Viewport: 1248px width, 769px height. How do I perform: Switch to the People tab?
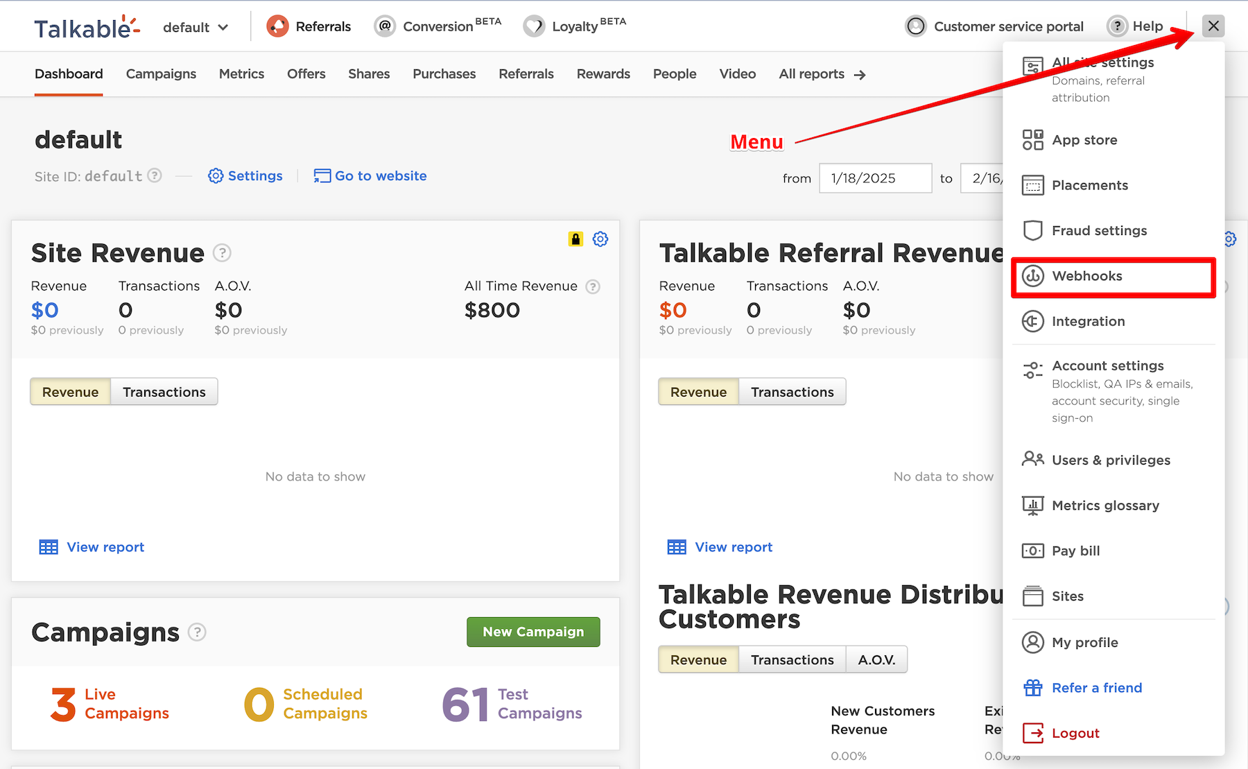[x=675, y=74]
